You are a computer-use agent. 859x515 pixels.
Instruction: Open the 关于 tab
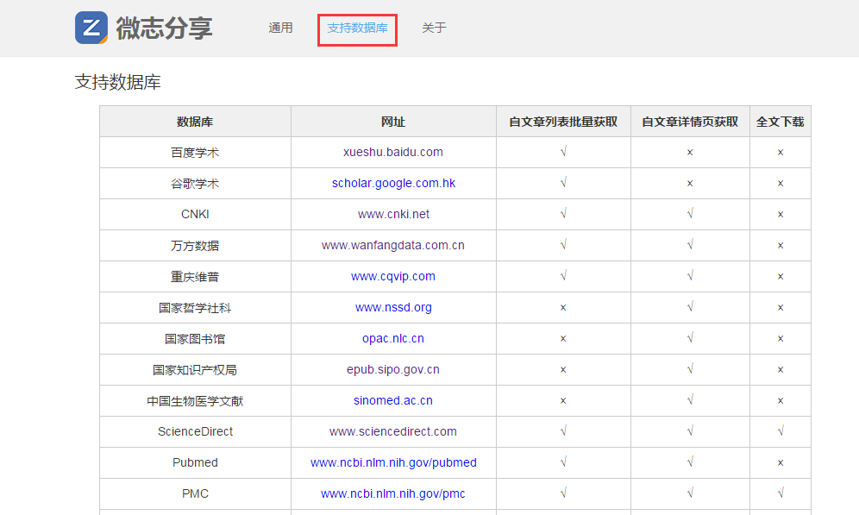point(434,28)
